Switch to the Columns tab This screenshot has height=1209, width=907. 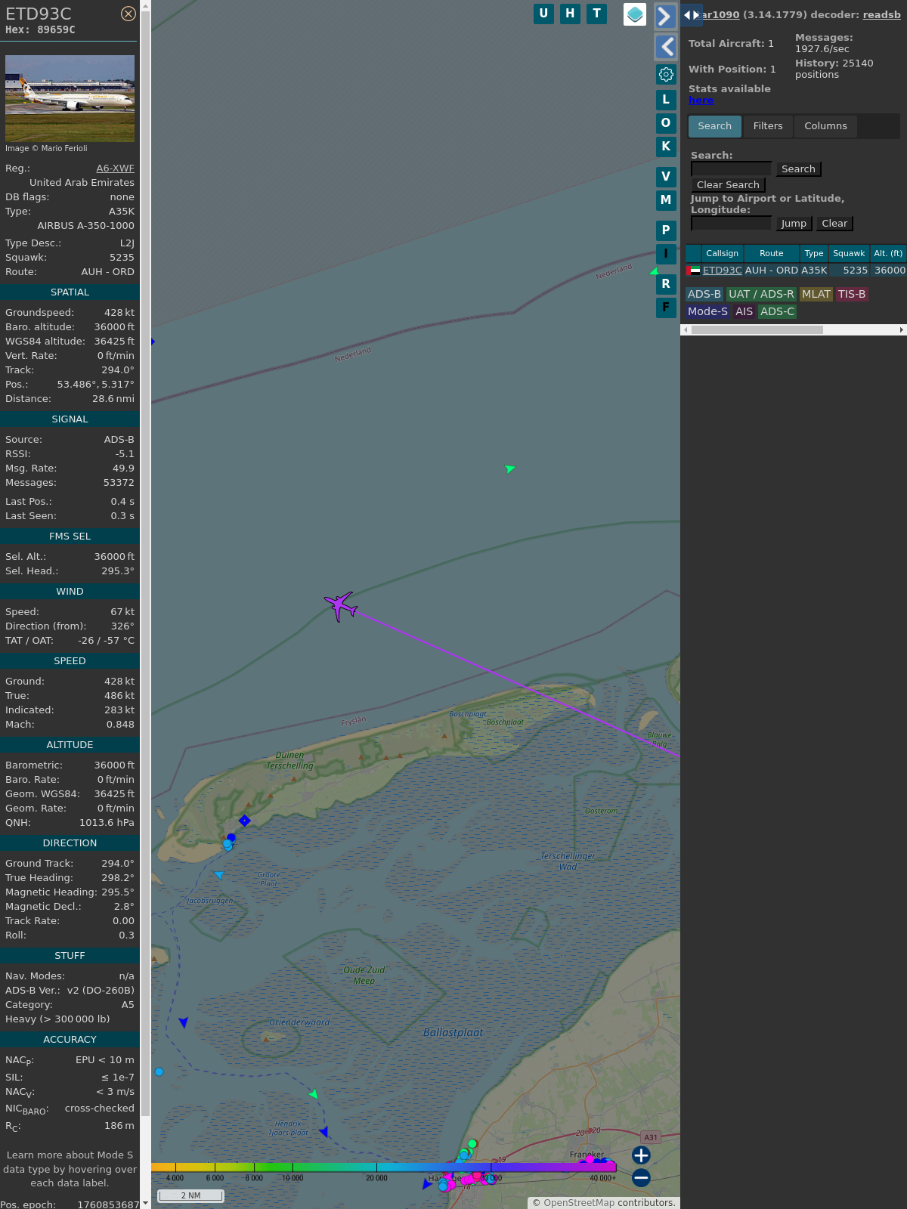pos(825,126)
